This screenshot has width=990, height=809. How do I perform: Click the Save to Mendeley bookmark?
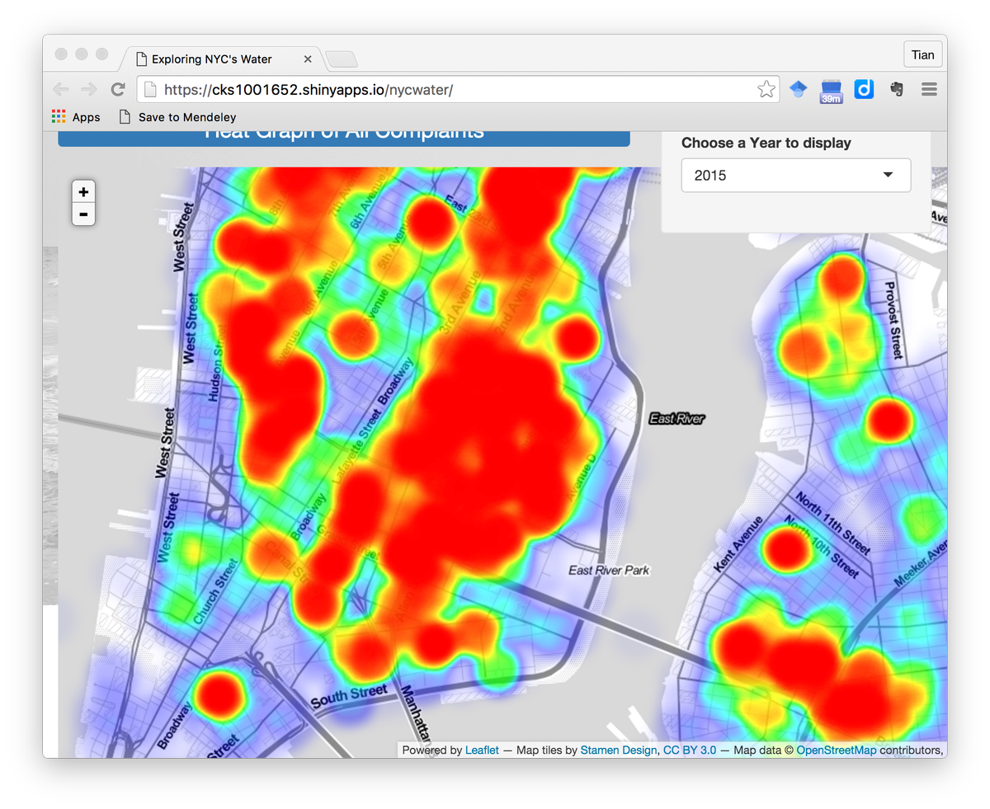(x=177, y=117)
